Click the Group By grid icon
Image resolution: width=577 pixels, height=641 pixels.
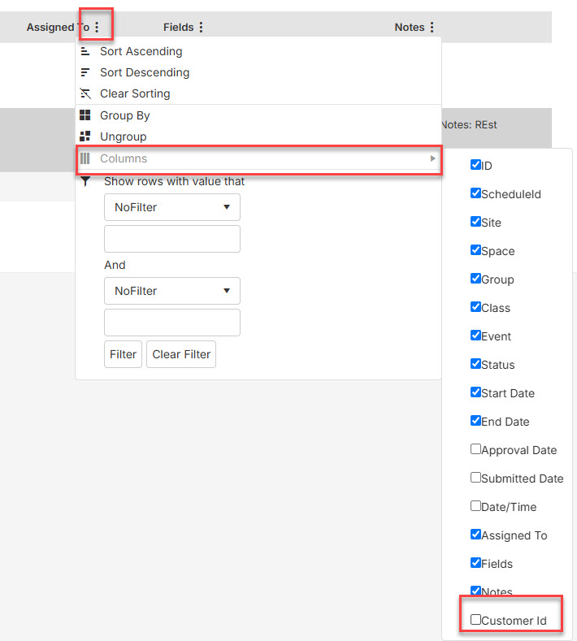pyautogui.click(x=85, y=115)
